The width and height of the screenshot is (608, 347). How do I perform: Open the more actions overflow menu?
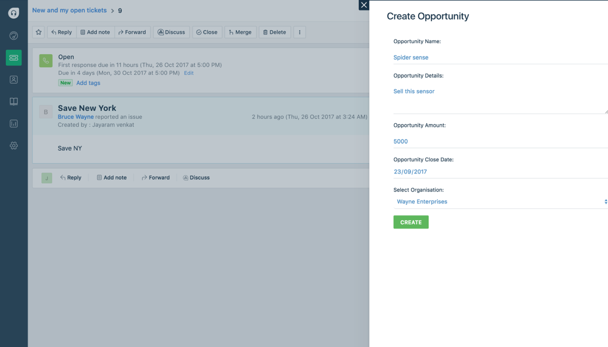click(300, 32)
